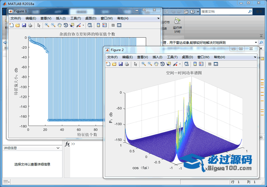Open 文件(F) menu in Figure 2

(x=112, y=57)
